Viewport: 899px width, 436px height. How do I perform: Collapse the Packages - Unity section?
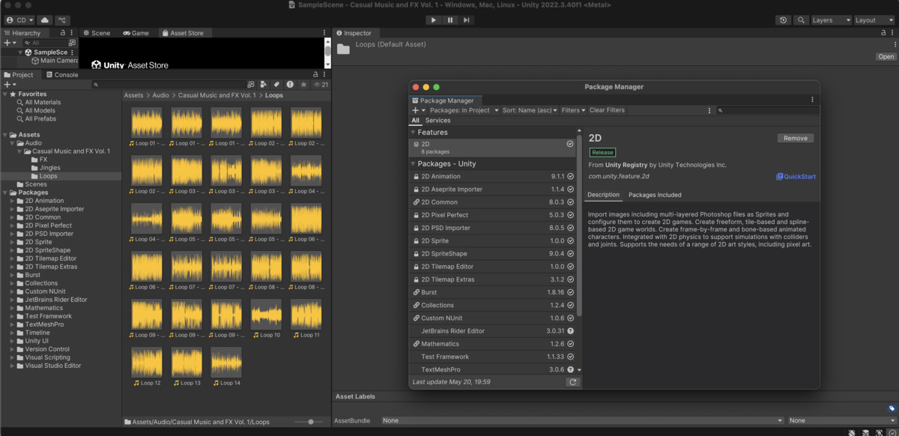tap(413, 164)
